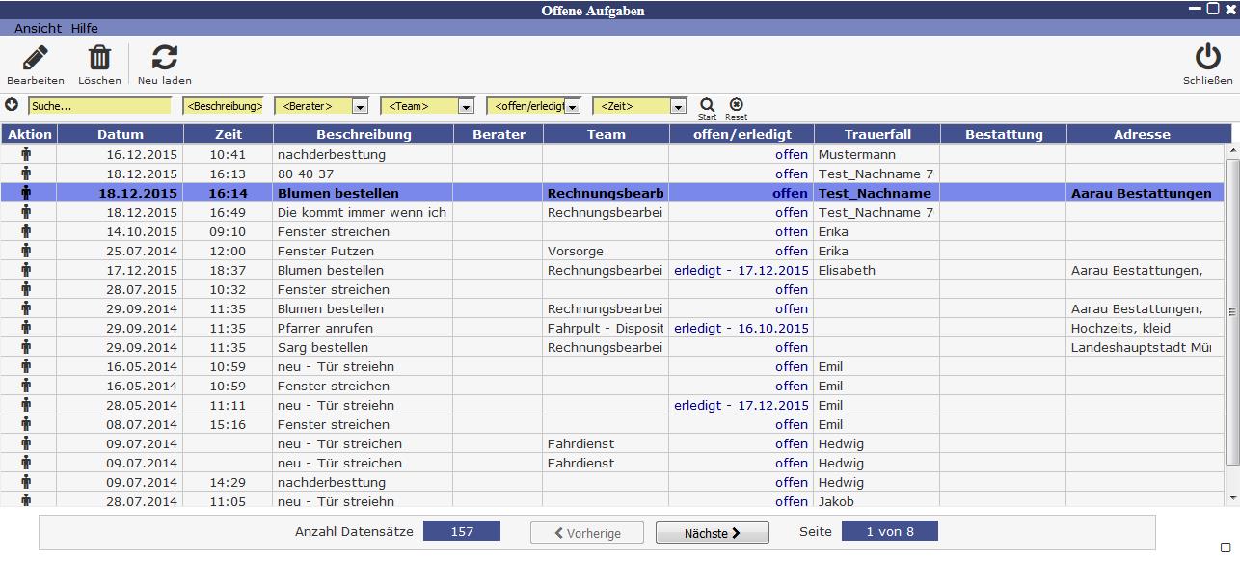Image resolution: width=1240 pixels, height=561 pixels.
Task: Open the Berater filter dropdown
Action: (360, 106)
